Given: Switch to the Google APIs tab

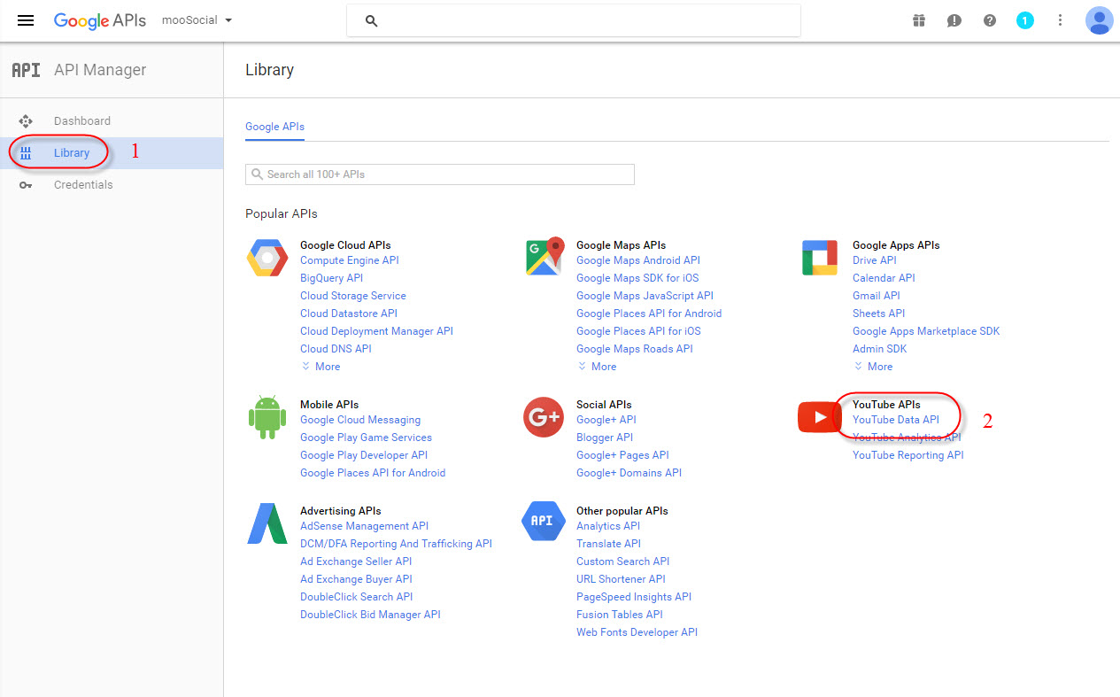Looking at the screenshot, I should coord(274,127).
